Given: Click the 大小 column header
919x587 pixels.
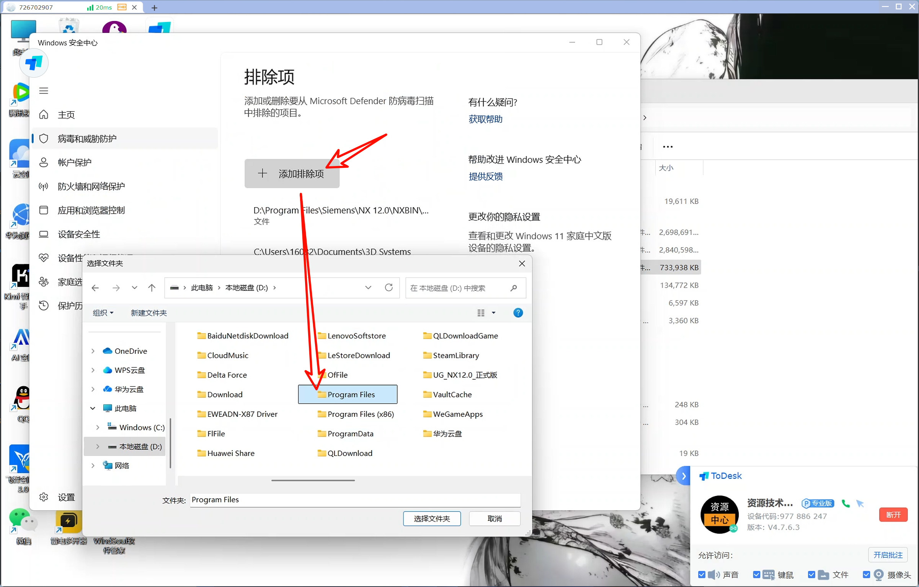Looking at the screenshot, I should click(666, 168).
